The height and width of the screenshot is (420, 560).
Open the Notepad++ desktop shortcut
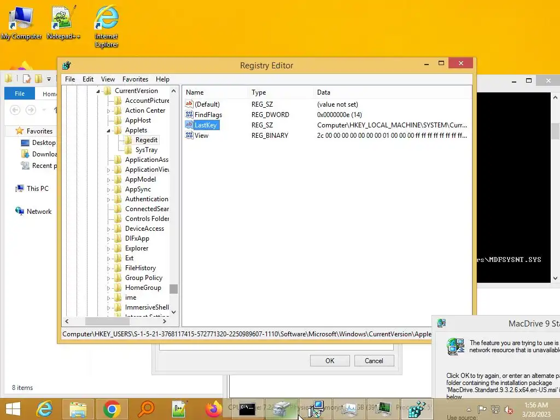63,23
